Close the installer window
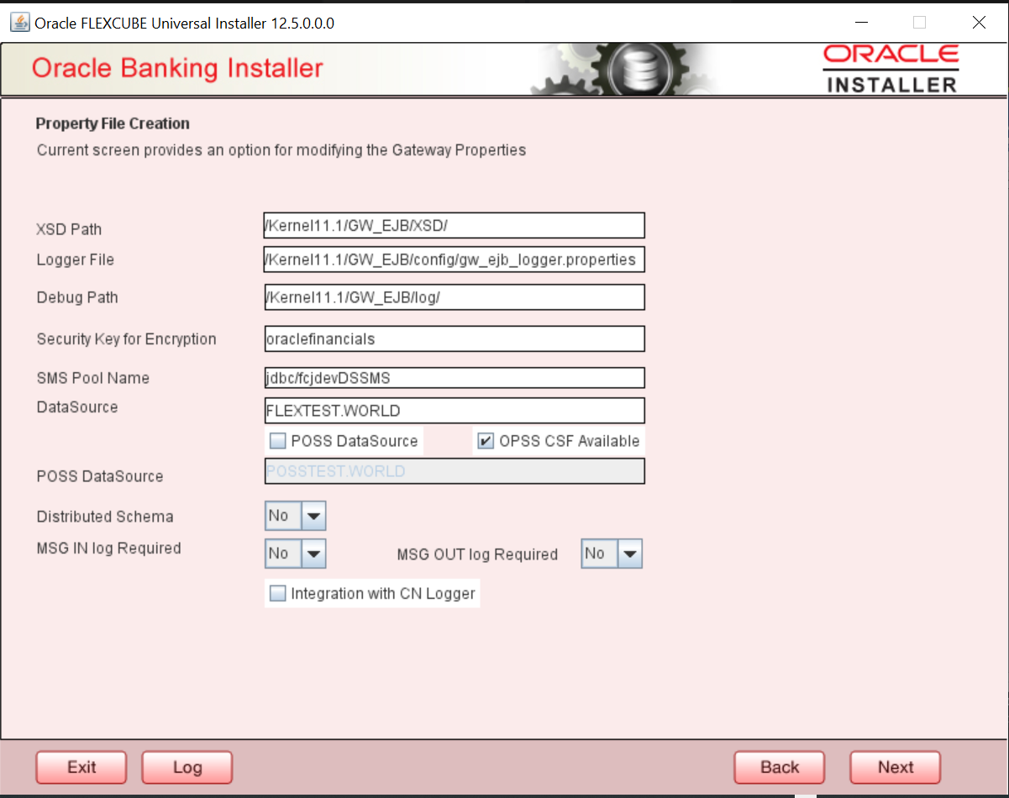The image size is (1009, 798). (979, 23)
